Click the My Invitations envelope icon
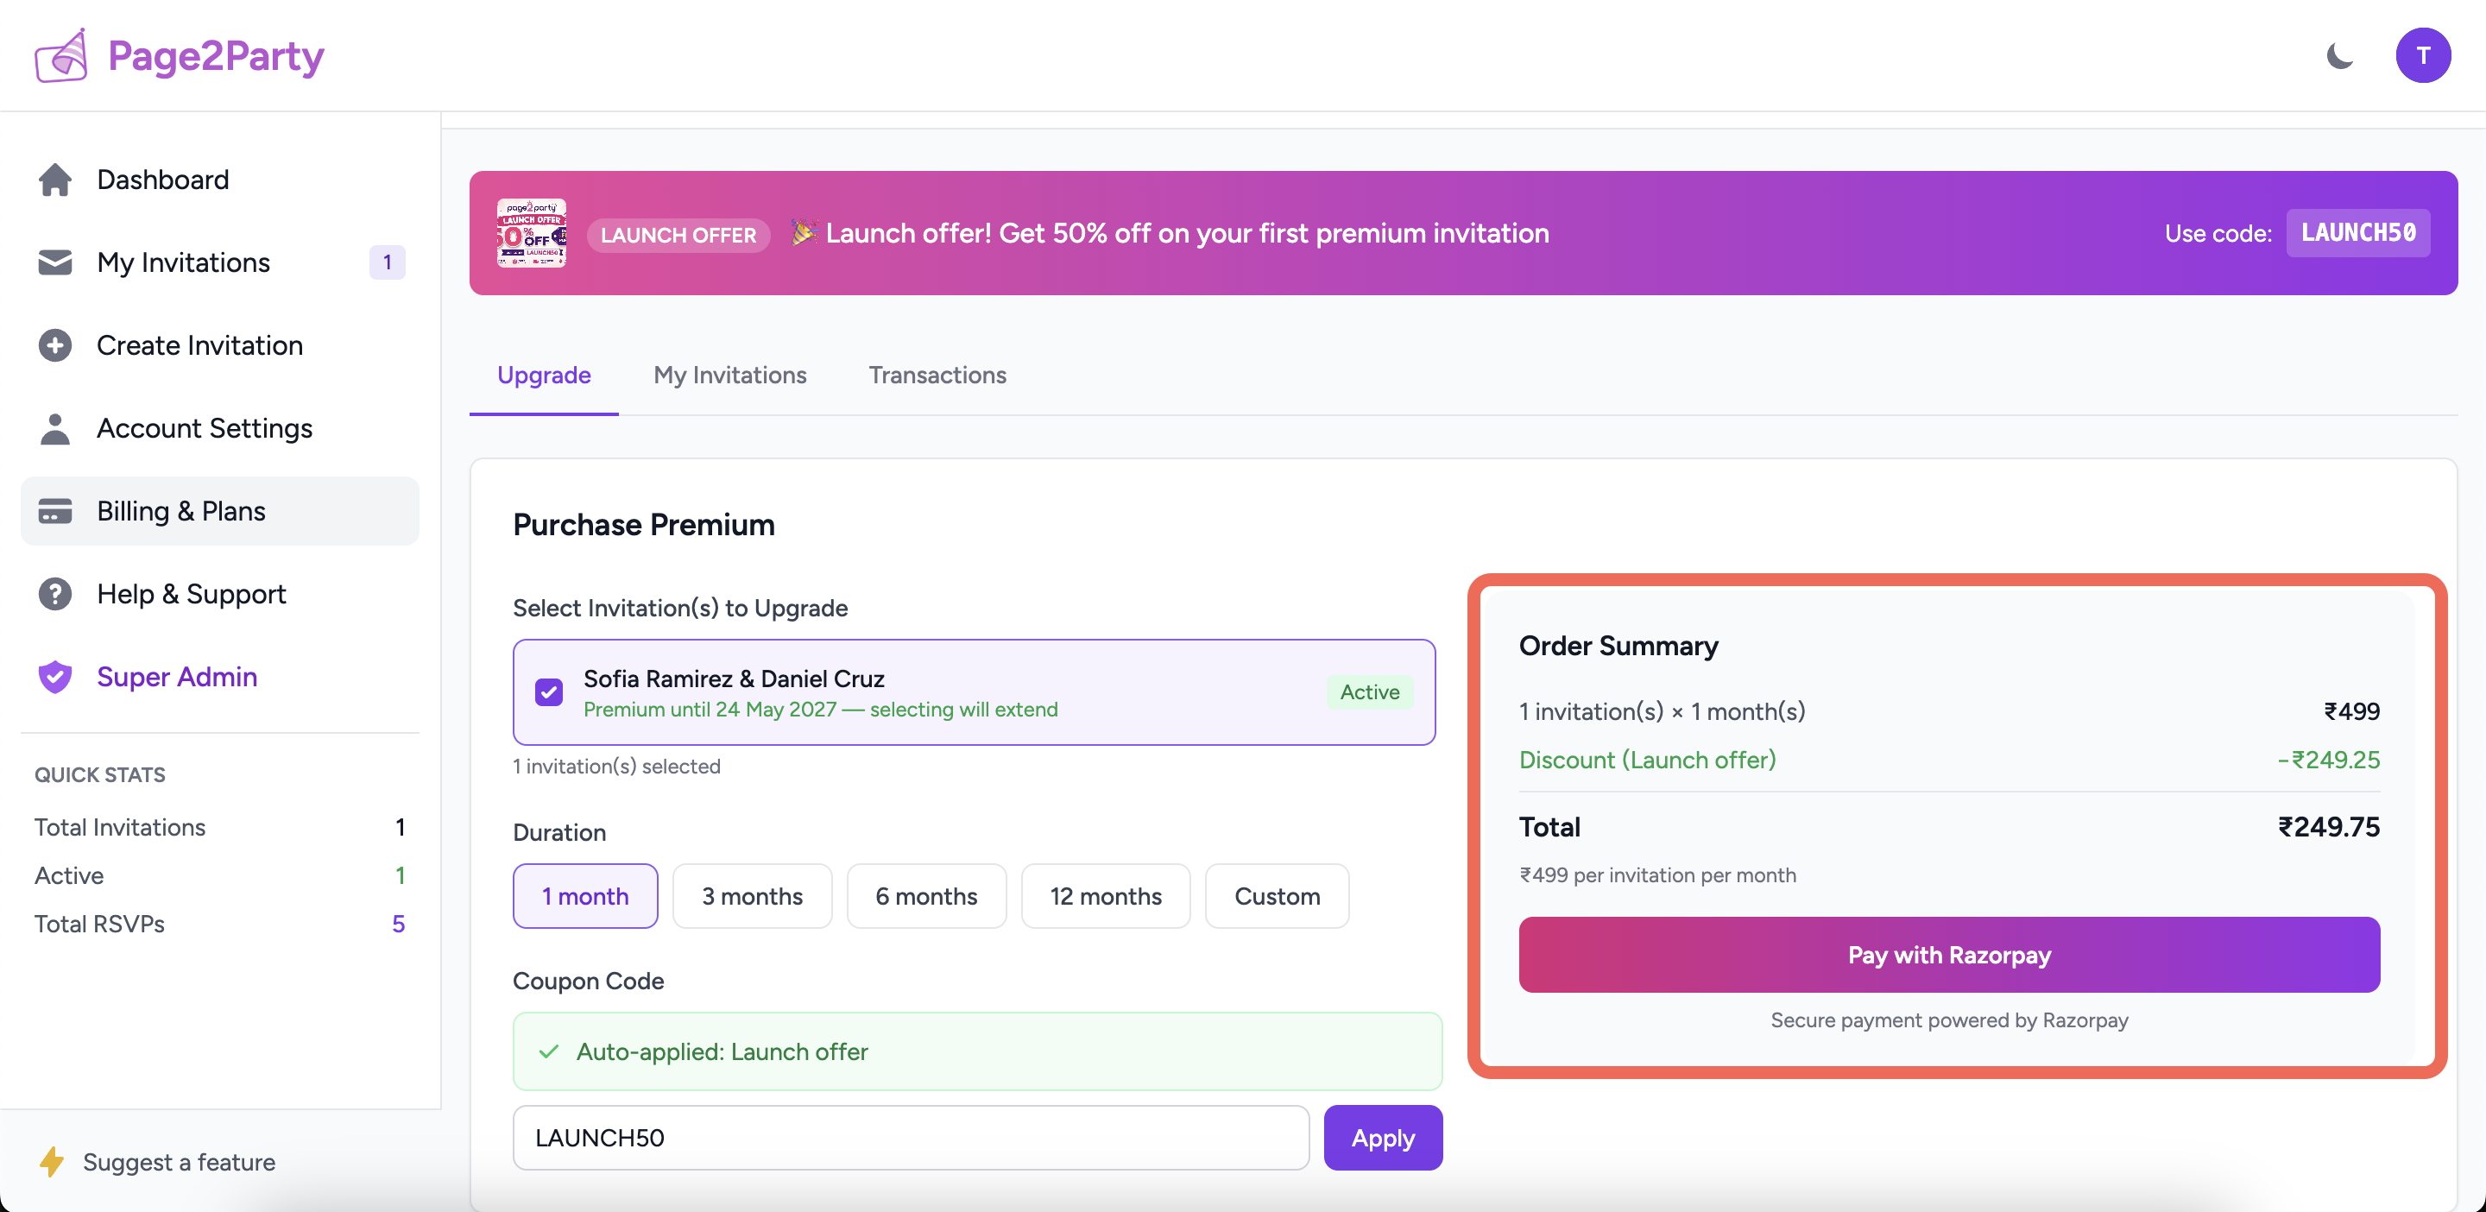This screenshot has width=2486, height=1212. (55, 262)
